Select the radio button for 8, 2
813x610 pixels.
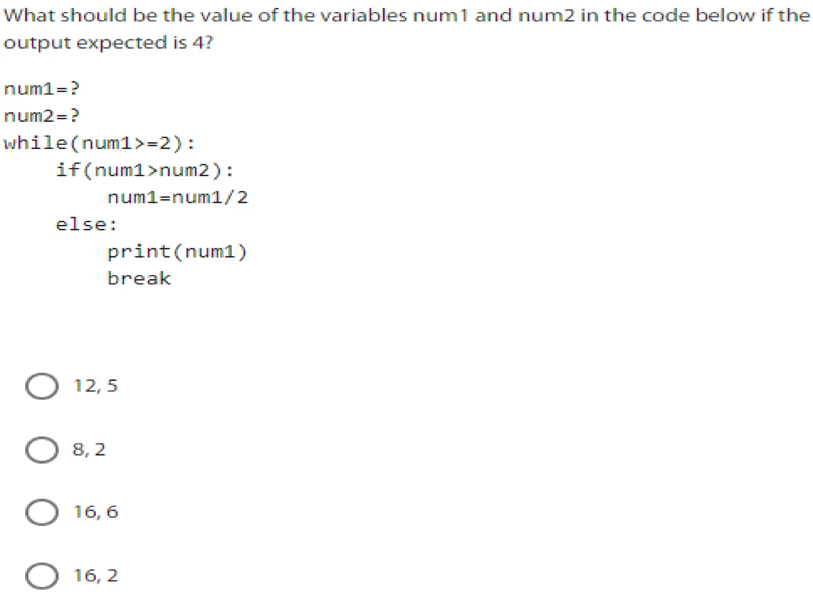(42, 450)
